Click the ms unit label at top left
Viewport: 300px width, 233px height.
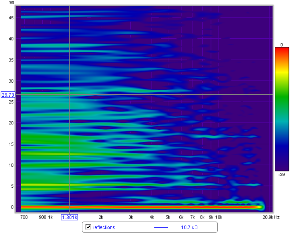pyautogui.click(x=11, y=2)
